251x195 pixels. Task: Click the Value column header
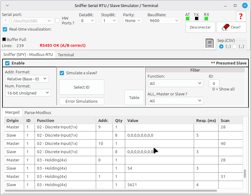159,120
